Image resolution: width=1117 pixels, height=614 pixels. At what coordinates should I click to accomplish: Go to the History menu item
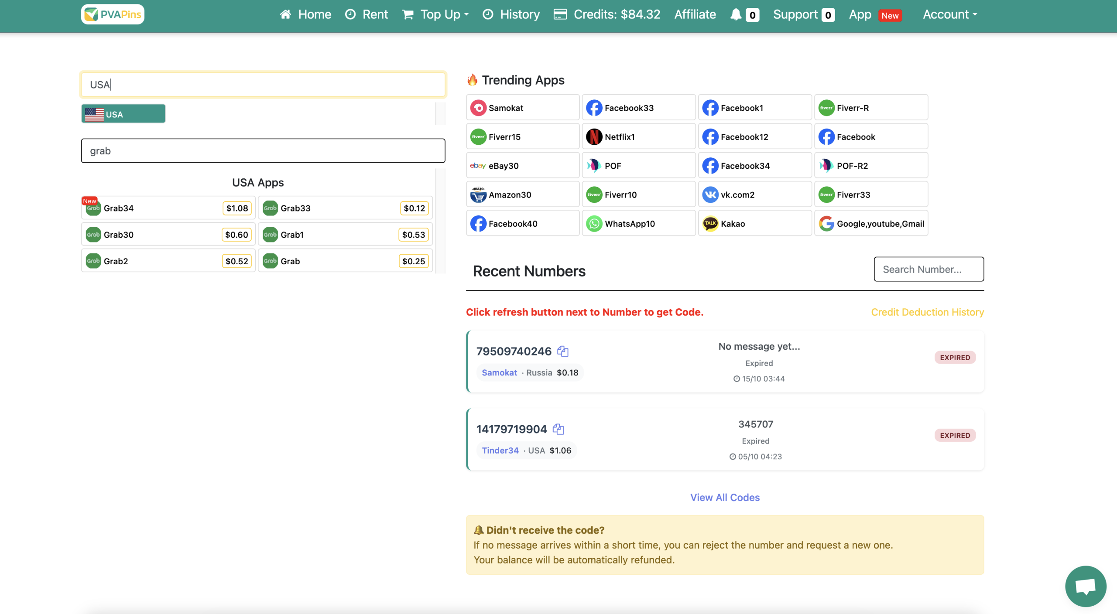pyautogui.click(x=511, y=14)
